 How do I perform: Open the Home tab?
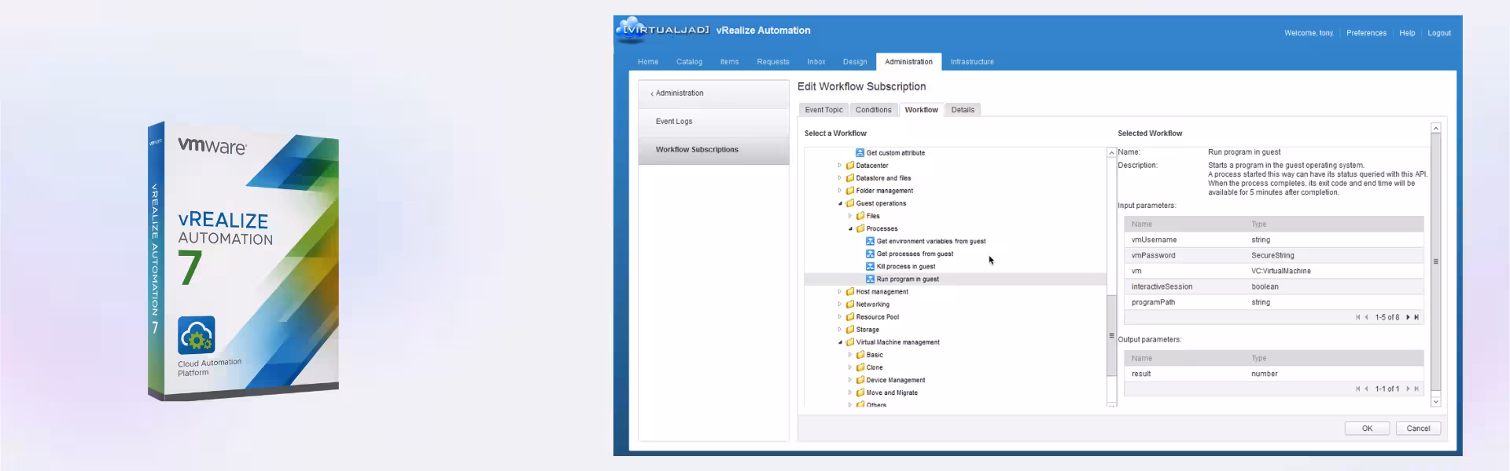[648, 61]
